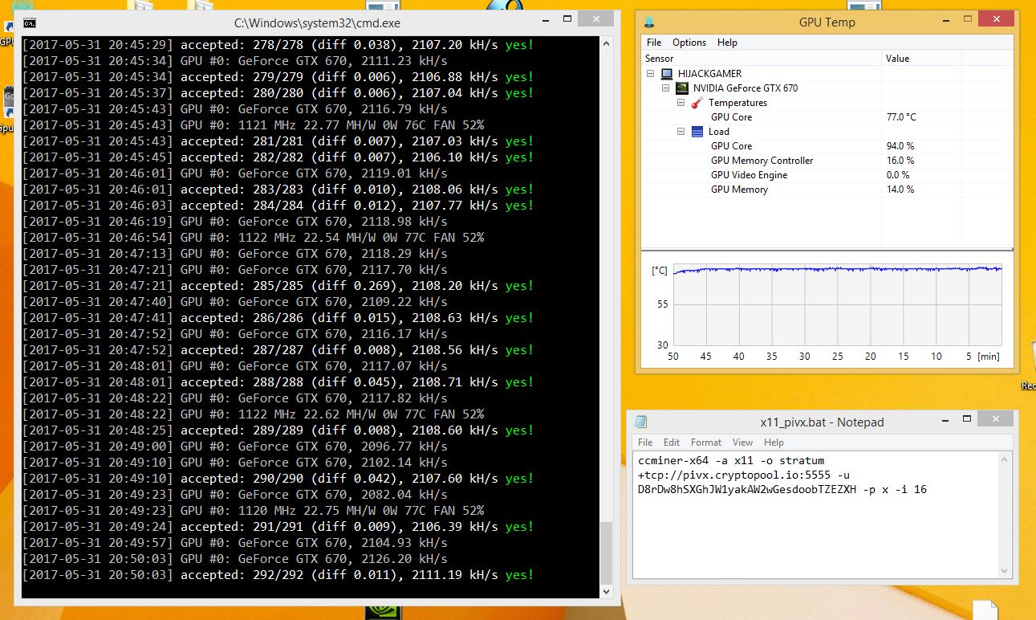1036x620 pixels.
Task: Open File menu in Notepad
Action: point(645,443)
